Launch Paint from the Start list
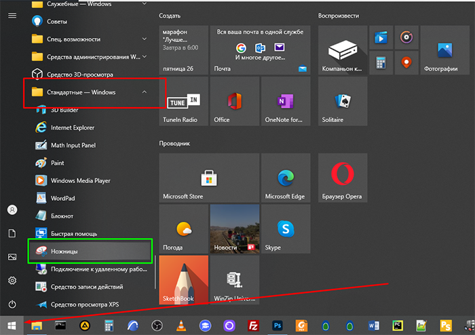The height and width of the screenshot is (335, 475). [x=90, y=163]
